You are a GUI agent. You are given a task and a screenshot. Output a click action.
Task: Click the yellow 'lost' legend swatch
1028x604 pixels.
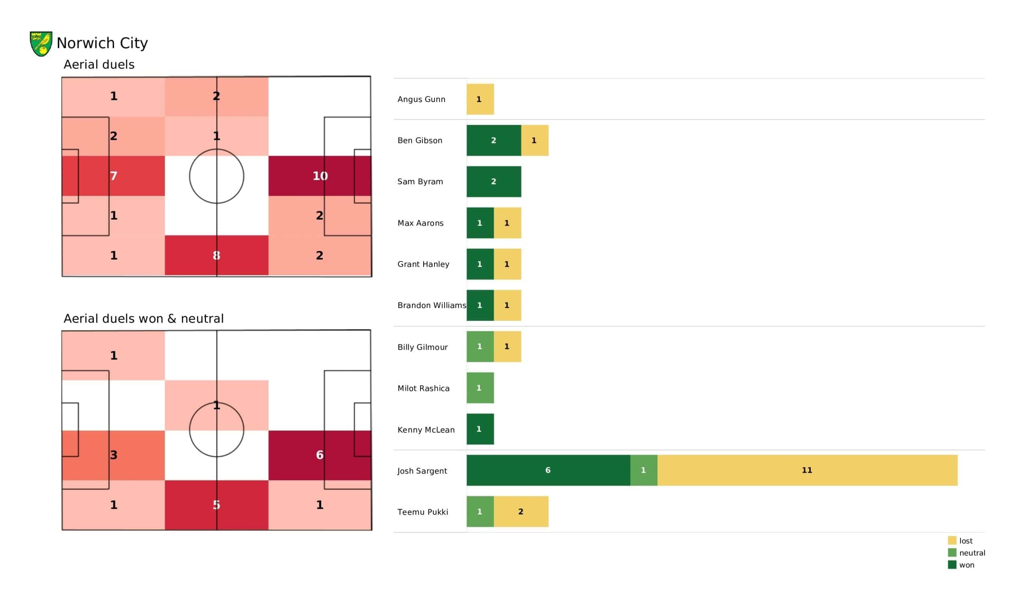click(x=952, y=540)
